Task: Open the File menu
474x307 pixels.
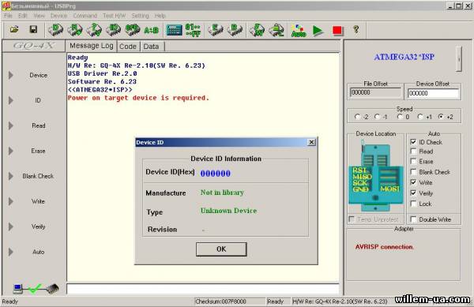Action: coord(8,16)
